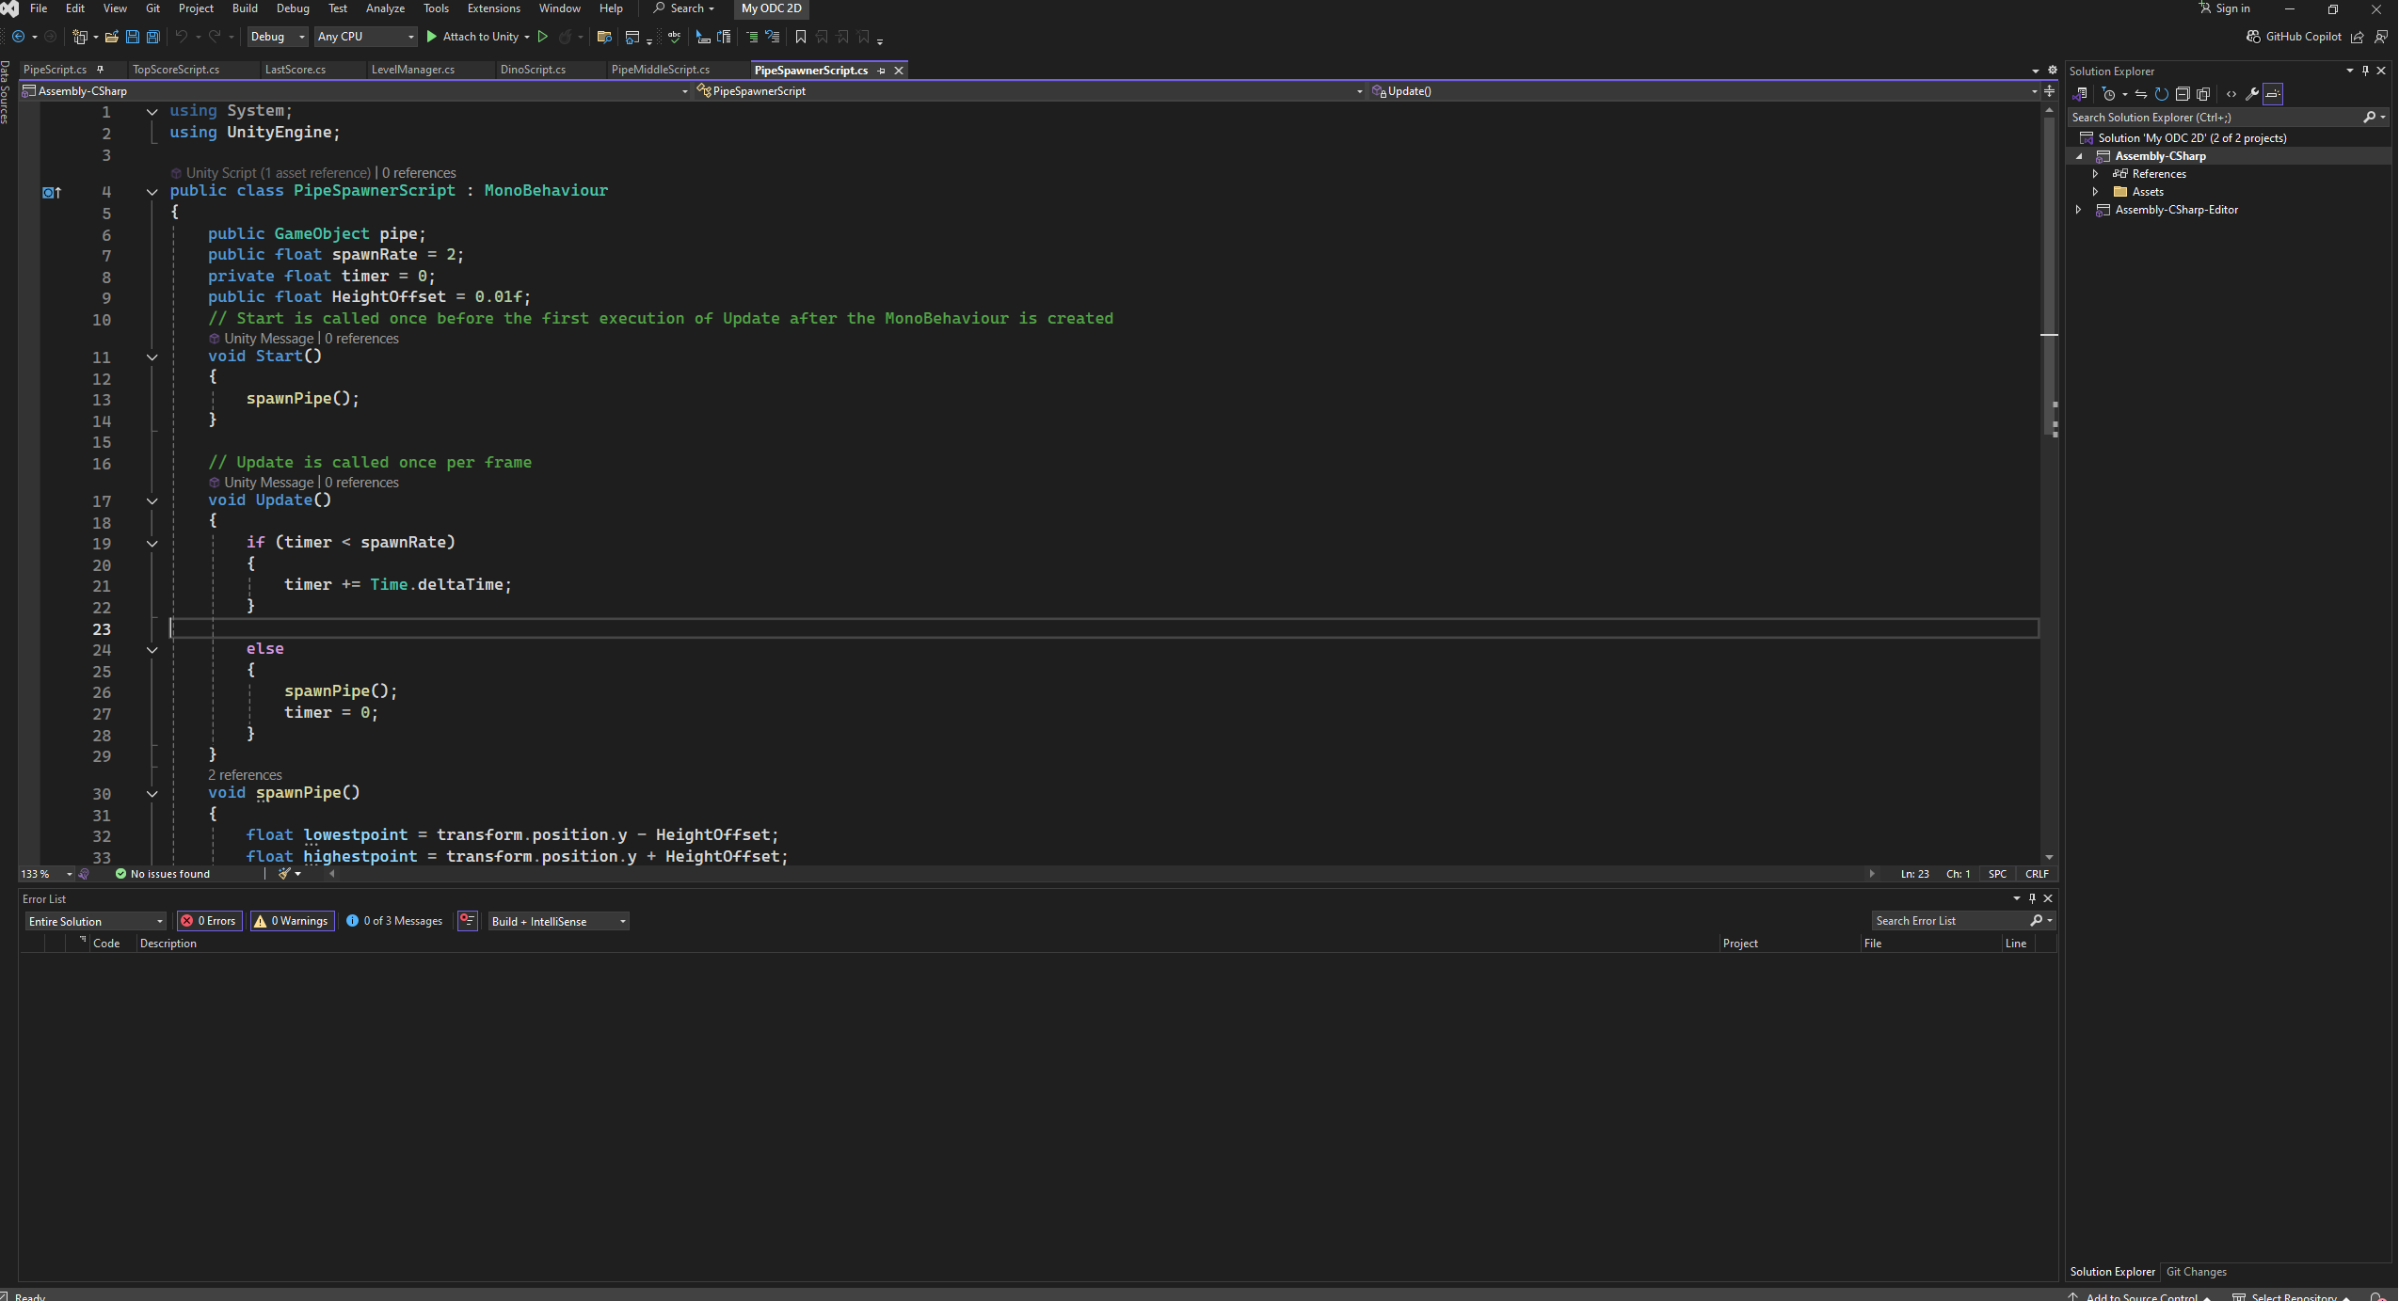Click the Save All toolbar icon
Screen dimensions: 2399x1301
click(x=153, y=37)
